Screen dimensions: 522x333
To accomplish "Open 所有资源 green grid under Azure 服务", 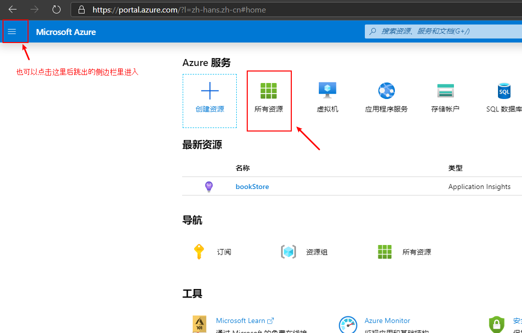I will 269,90.
